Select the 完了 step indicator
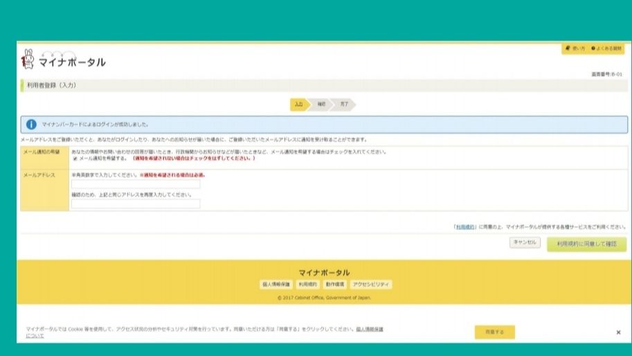 (344, 105)
